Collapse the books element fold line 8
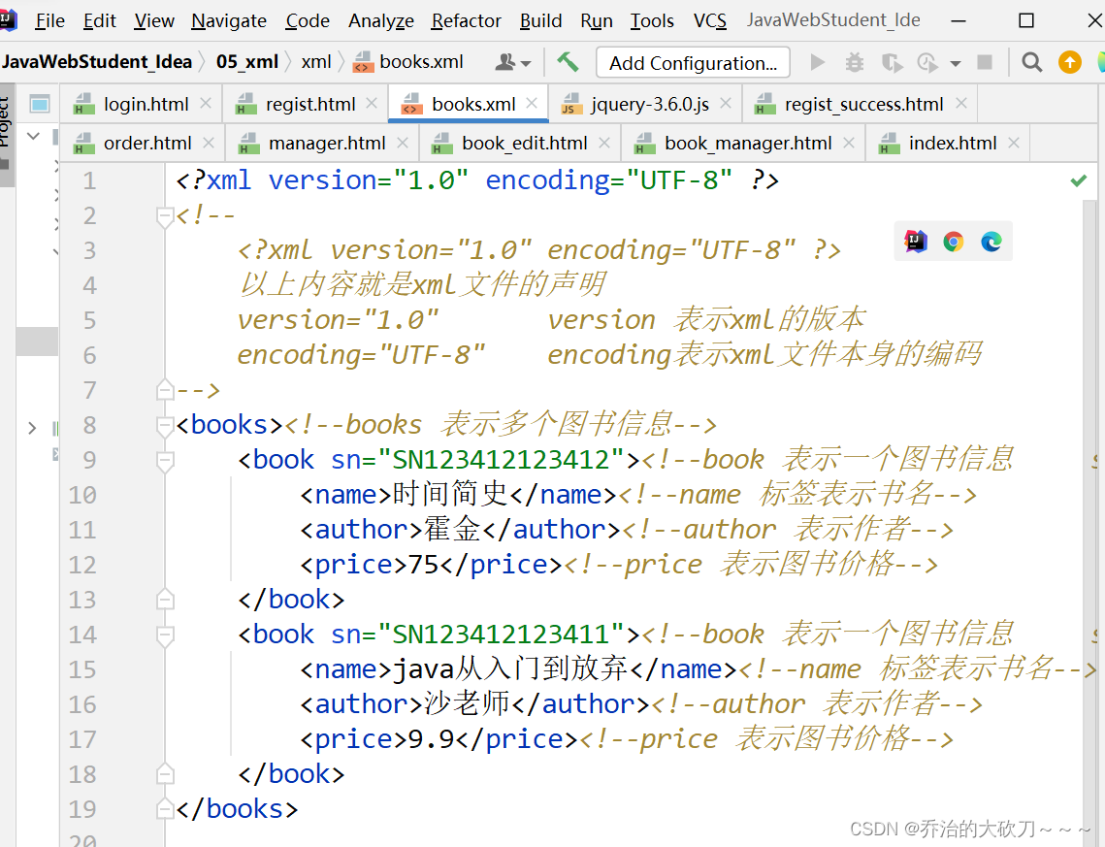 165,426
